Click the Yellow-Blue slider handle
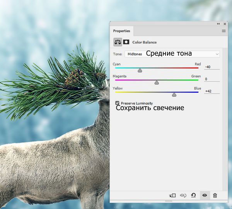232x209 pixels. click(x=174, y=95)
